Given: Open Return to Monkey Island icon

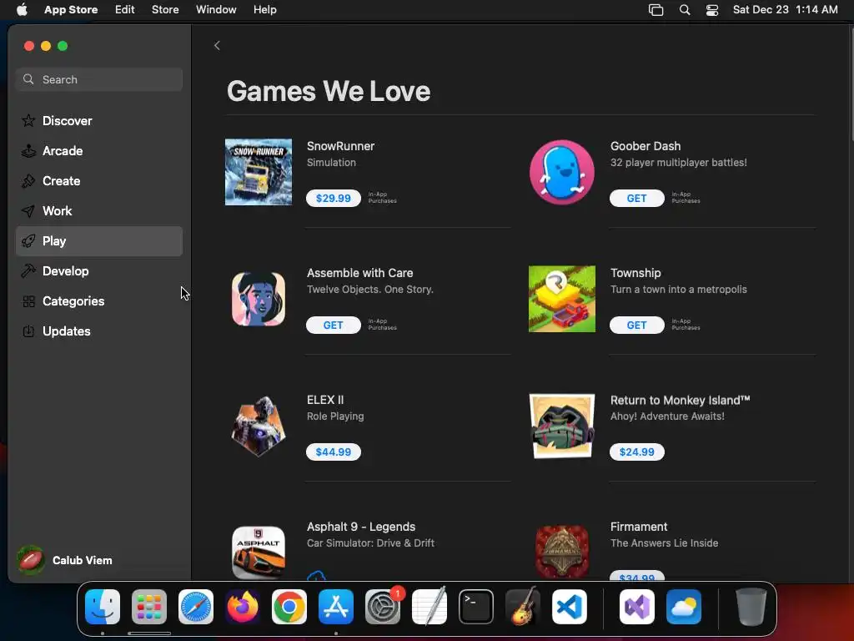Looking at the screenshot, I should click(561, 426).
